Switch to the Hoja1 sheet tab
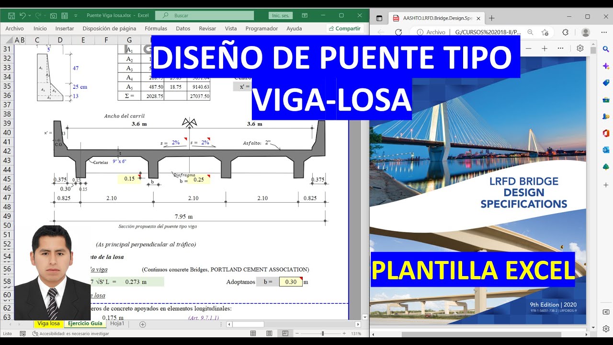The width and height of the screenshot is (613, 345). [117, 323]
